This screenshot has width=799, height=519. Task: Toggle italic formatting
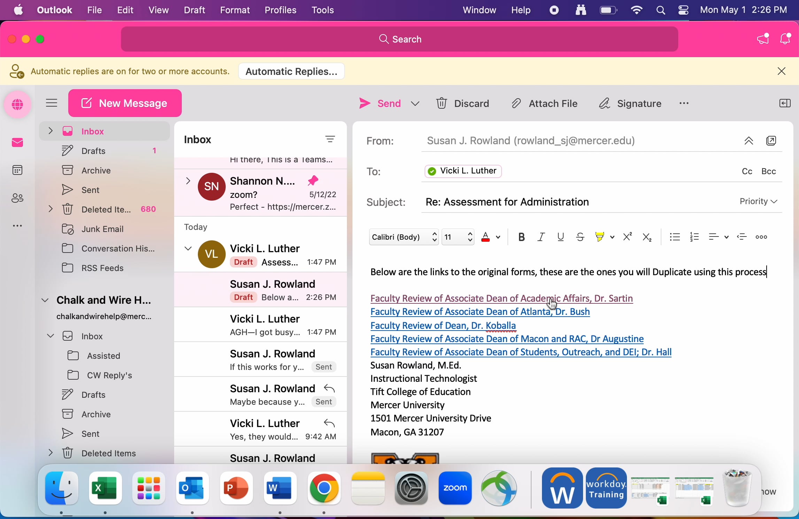tap(541, 237)
